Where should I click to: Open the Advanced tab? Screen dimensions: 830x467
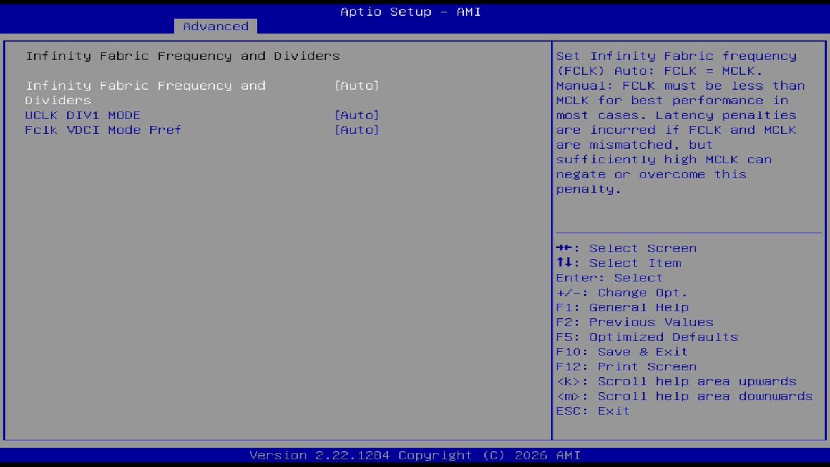coord(215,27)
